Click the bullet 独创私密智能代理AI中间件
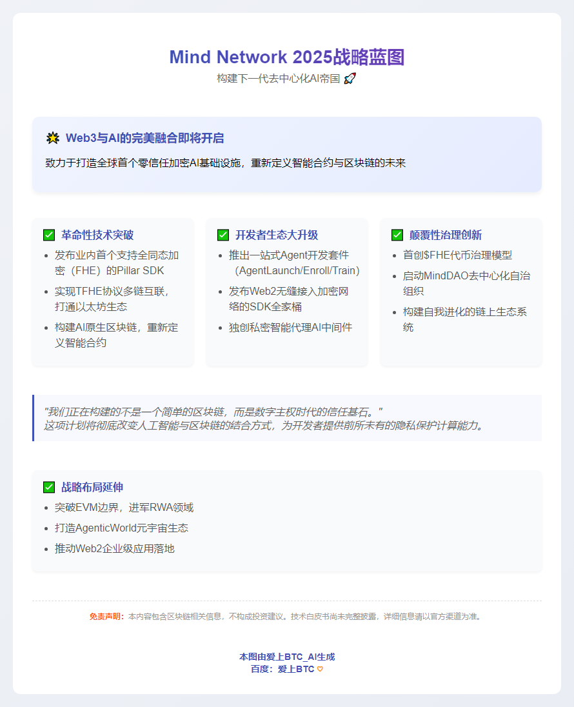Screen dimensions: 574x707 pos(290,327)
